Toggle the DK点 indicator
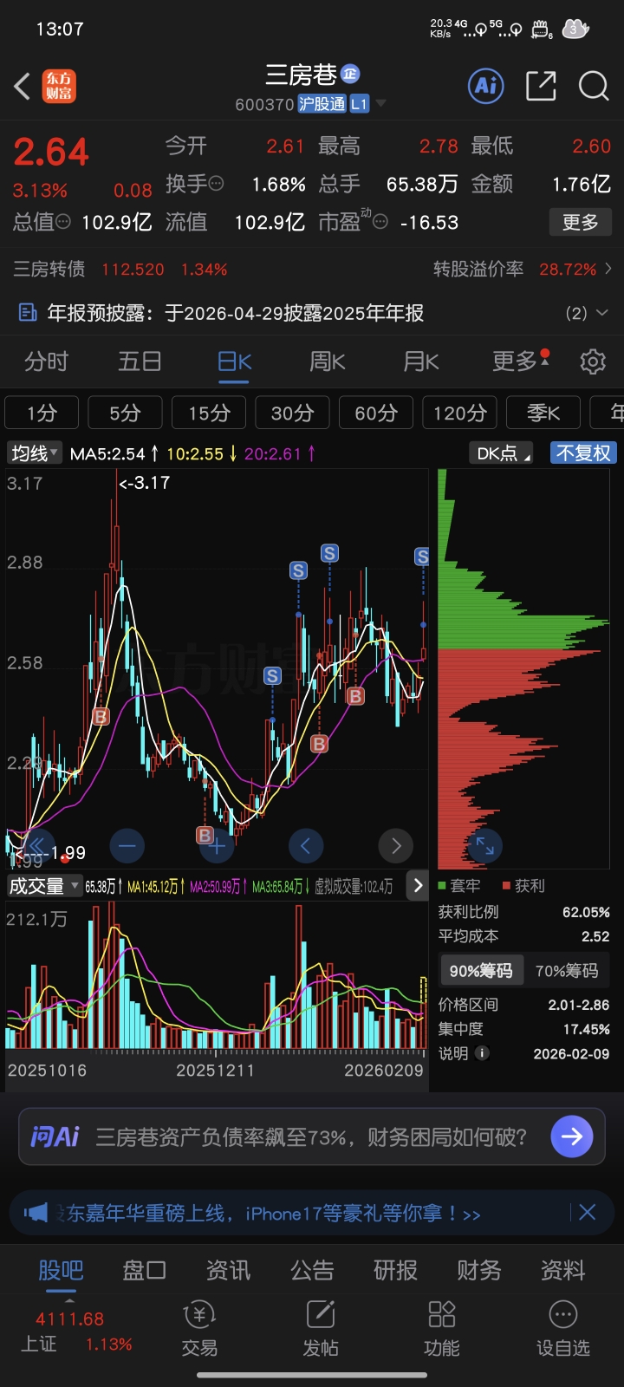 pos(502,453)
